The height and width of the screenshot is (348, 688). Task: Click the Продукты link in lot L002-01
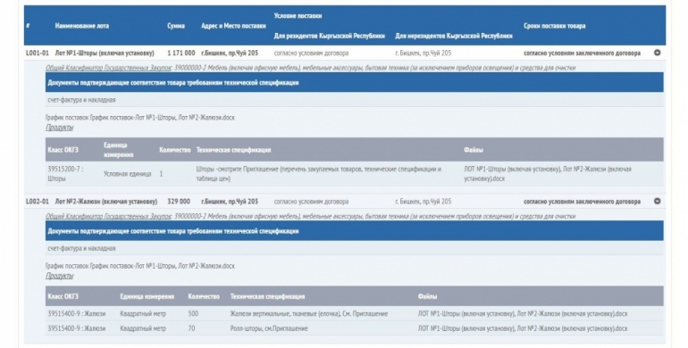(x=59, y=276)
